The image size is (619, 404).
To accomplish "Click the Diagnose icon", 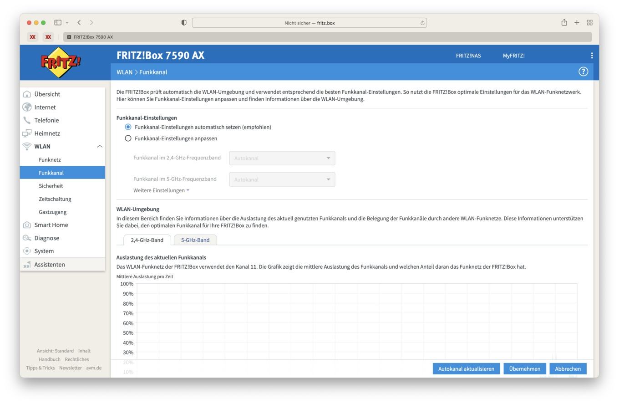I will point(27,238).
